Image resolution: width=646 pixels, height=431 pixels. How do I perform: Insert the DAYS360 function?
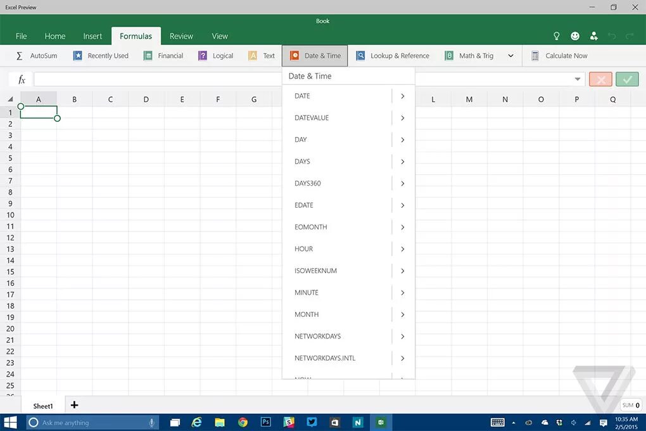(336, 184)
